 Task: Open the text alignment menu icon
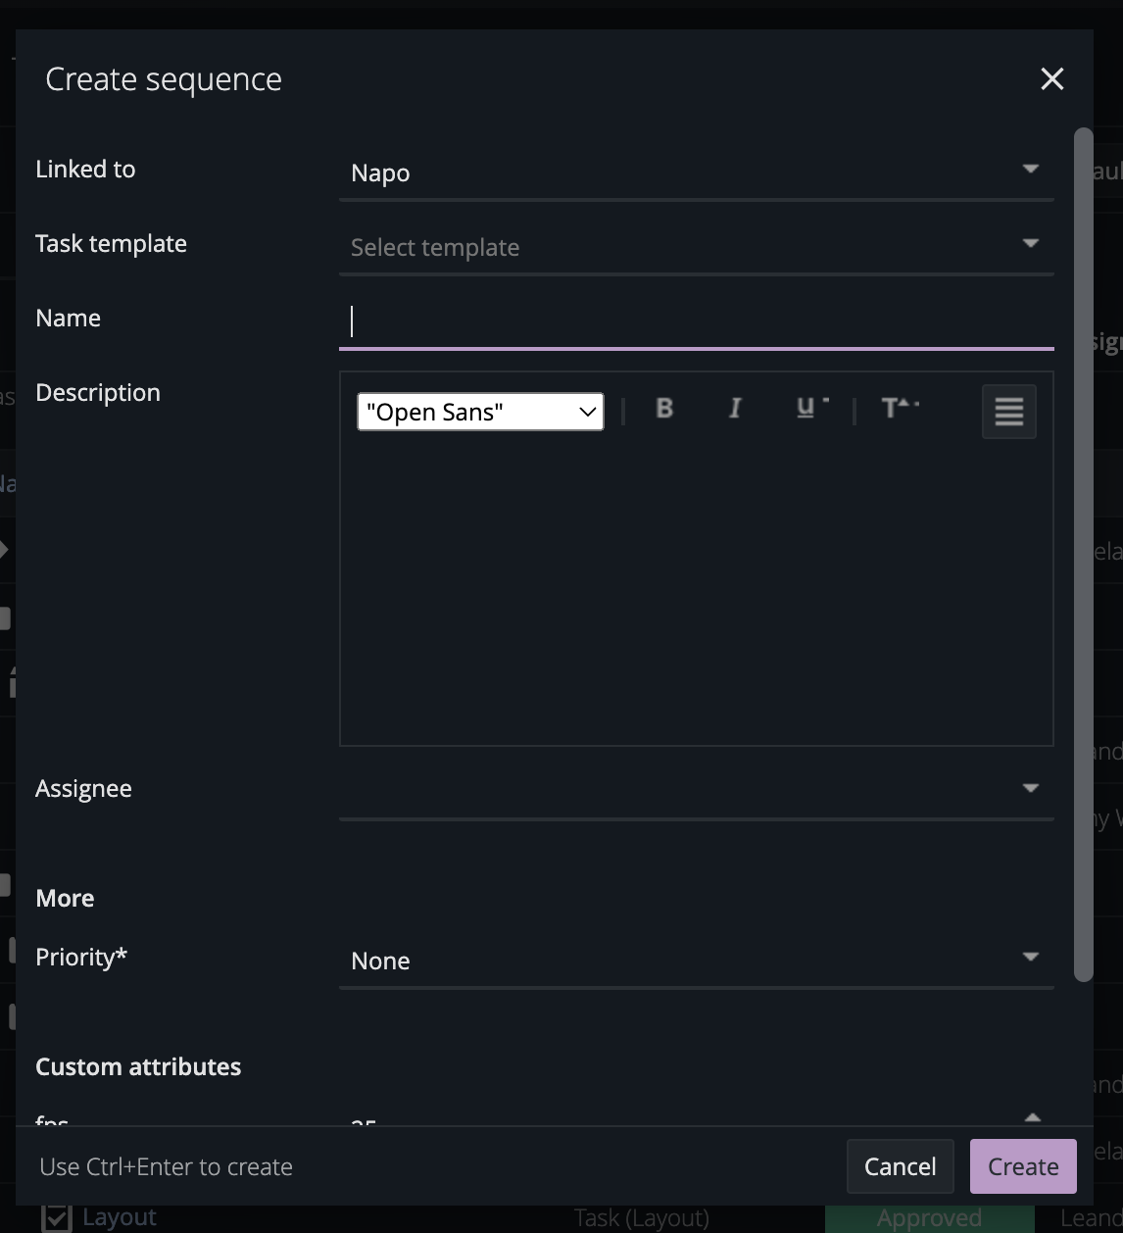pyautogui.click(x=1008, y=412)
